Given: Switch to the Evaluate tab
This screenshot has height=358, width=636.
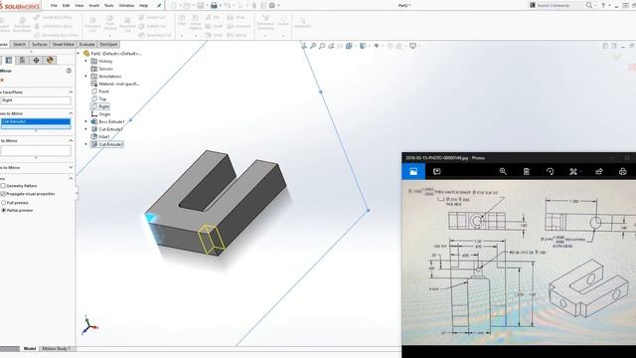Looking at the screenshot, I should tap(86, 44).
